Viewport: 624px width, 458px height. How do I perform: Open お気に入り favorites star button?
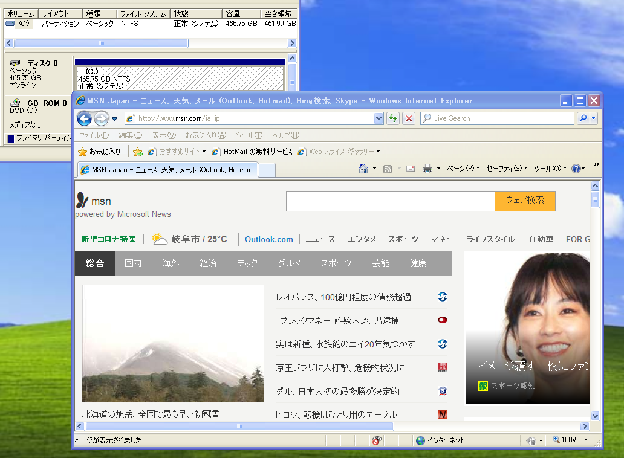click(x=100, y=152)
